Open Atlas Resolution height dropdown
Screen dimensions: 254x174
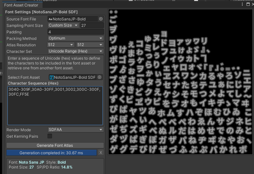pyautogui.click(x=90, y=45)
